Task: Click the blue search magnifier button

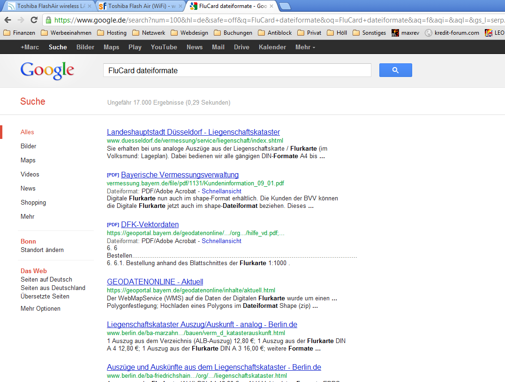Action: [395, 70]
